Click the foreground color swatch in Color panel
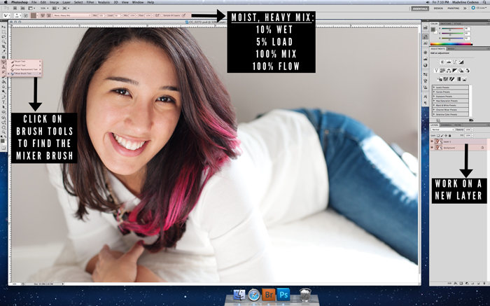Image resolution: width=490 pixels, height=306 pixels. 433,29
